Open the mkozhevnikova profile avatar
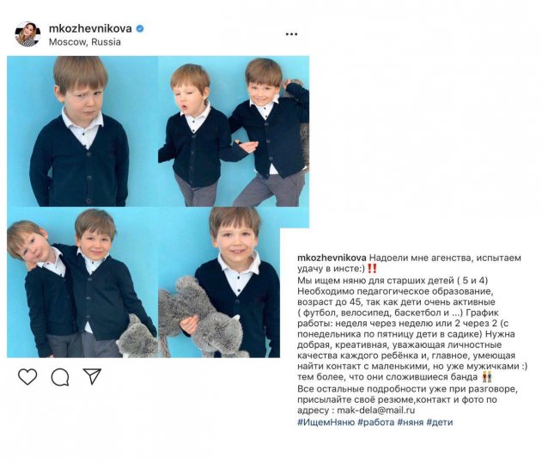 (x=27, y=34)
